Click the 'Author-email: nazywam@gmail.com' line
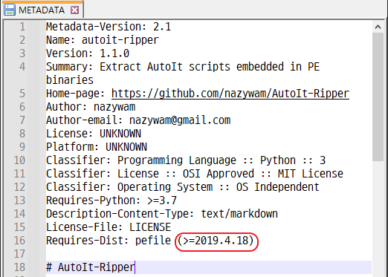The height and width of the screenshot is (277, 388). click(138, 120)
